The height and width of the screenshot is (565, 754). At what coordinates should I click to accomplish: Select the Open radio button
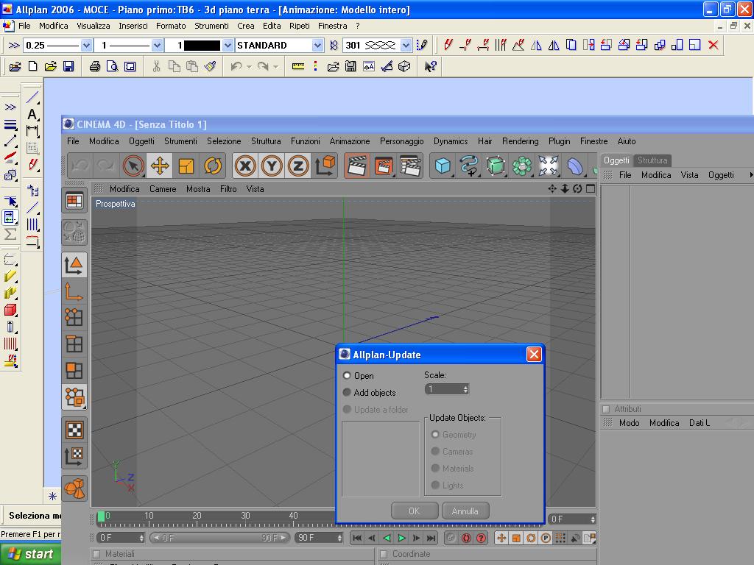tap(347, 376)
